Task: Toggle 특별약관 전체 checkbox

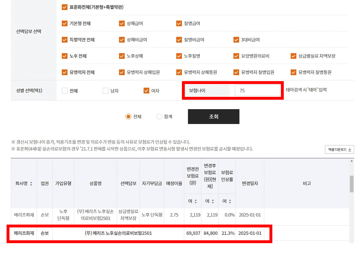Action: 65,40
